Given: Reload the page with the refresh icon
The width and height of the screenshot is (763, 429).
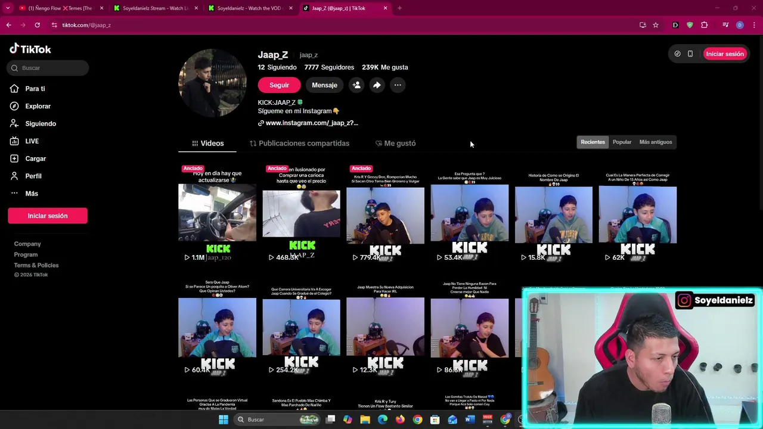Looking at the screenshot, I should (37, 25).
